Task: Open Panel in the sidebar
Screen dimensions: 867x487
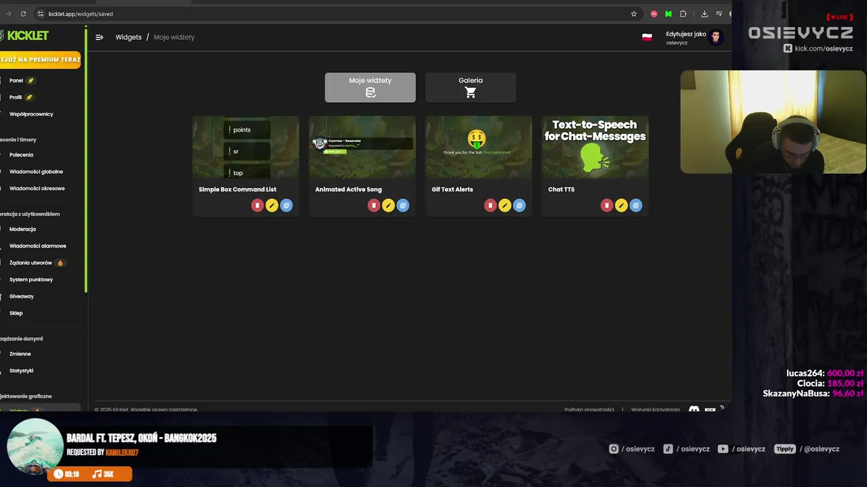Action: 16,80
